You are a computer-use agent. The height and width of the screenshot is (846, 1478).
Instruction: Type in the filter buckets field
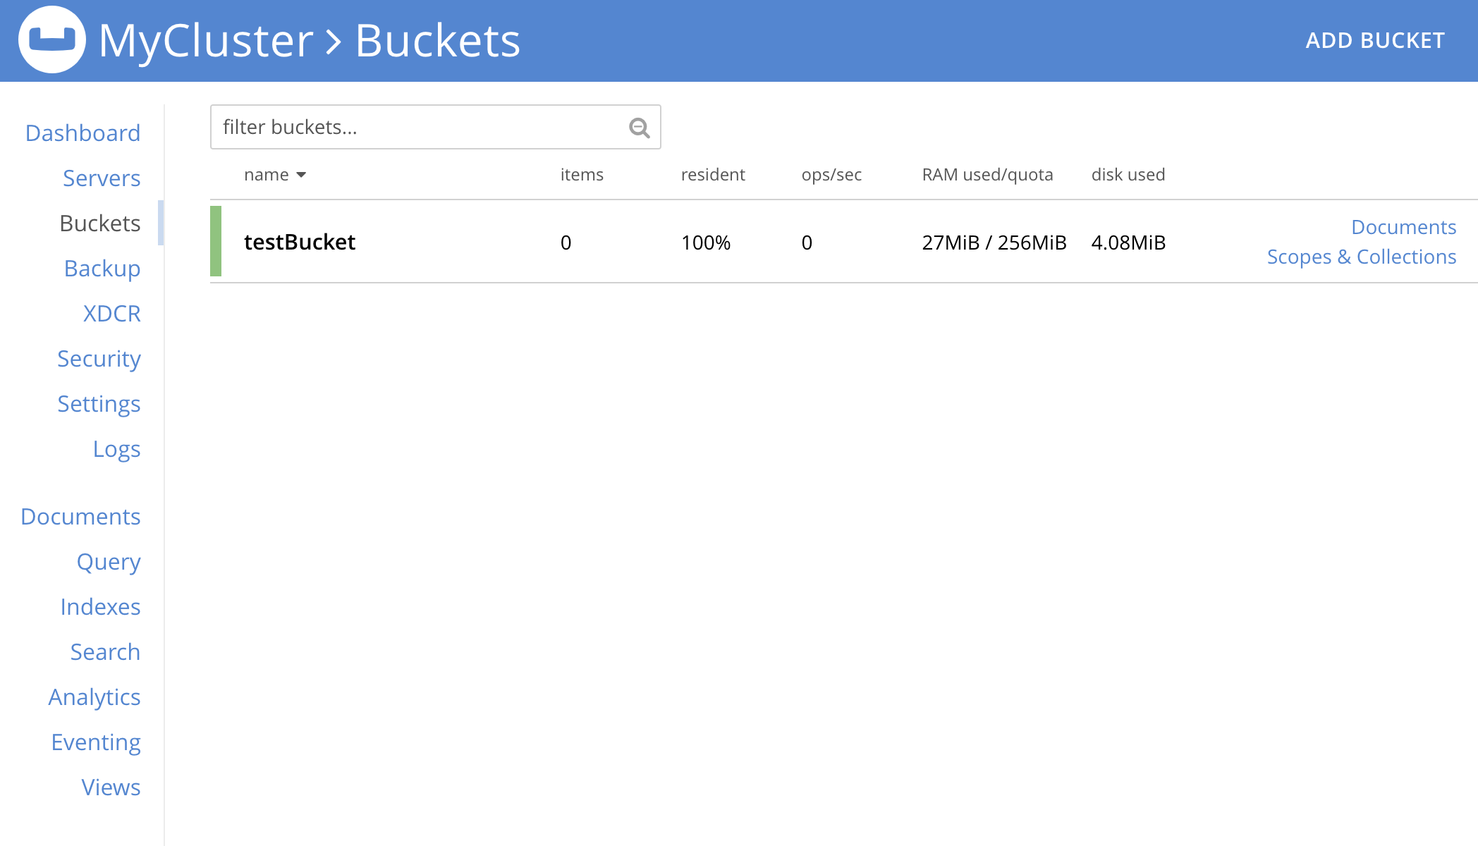click(x=416, y=127)
